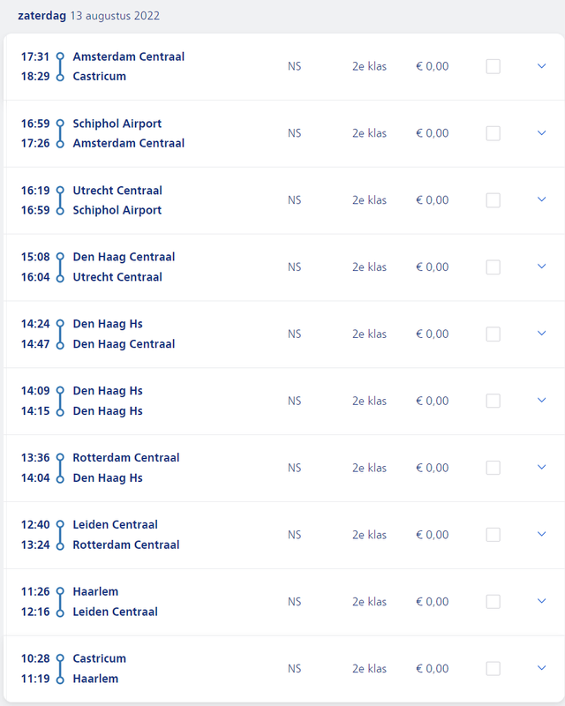Select the Castricum to Haarlem trip checkbox
565x706 pixels.
(x=493, y=669)
